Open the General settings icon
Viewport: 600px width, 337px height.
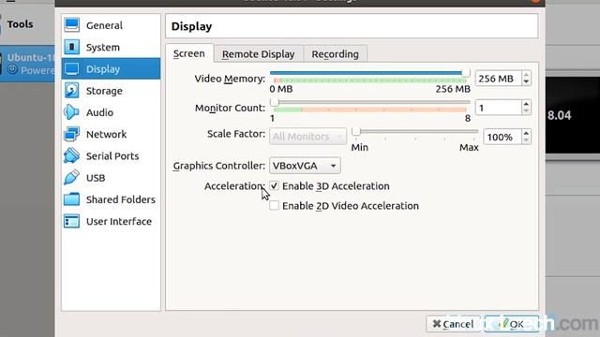click(x=71, y=25)
